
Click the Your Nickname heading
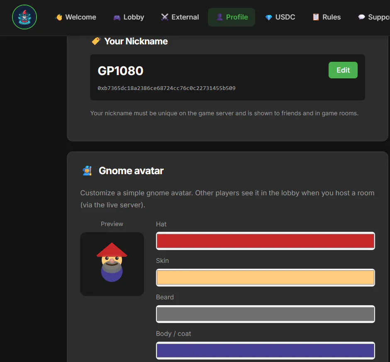(136, 41)
